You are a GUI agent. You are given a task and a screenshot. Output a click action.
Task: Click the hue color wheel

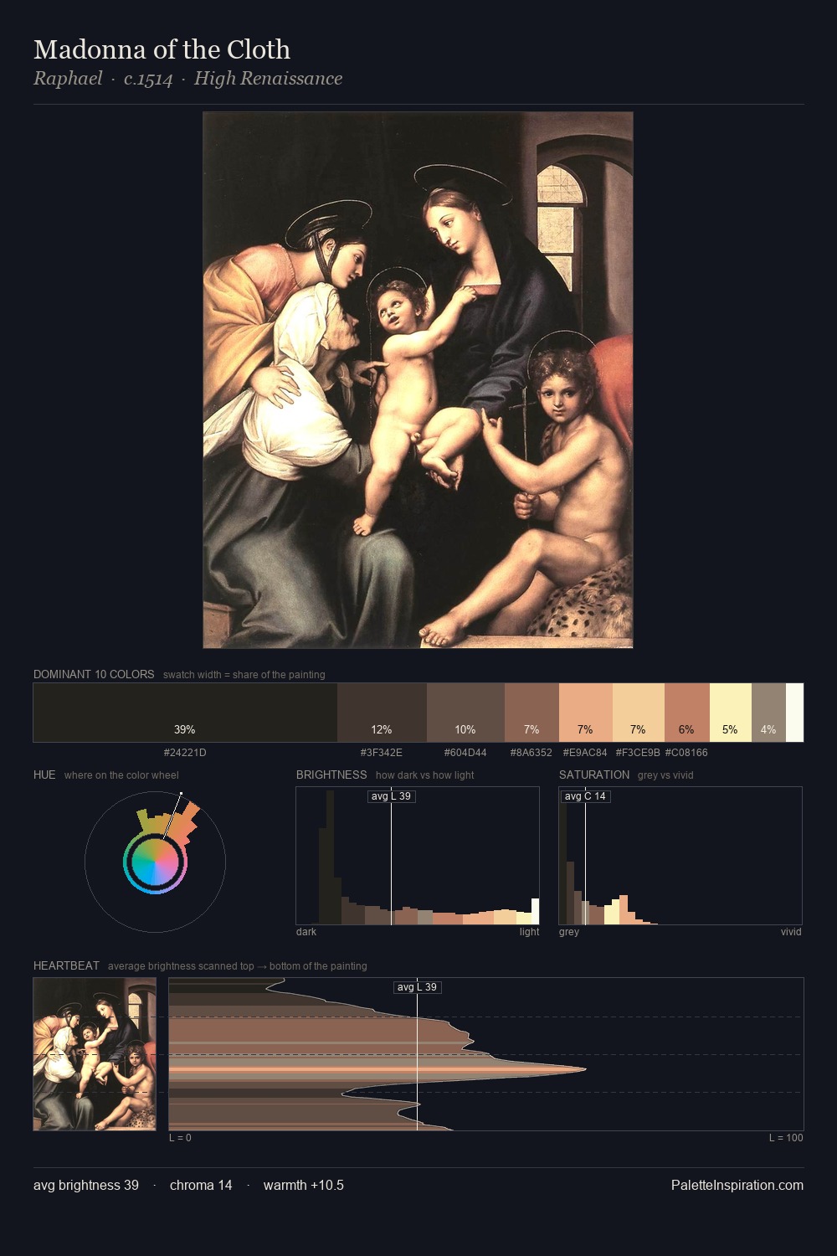pos(155,862)
